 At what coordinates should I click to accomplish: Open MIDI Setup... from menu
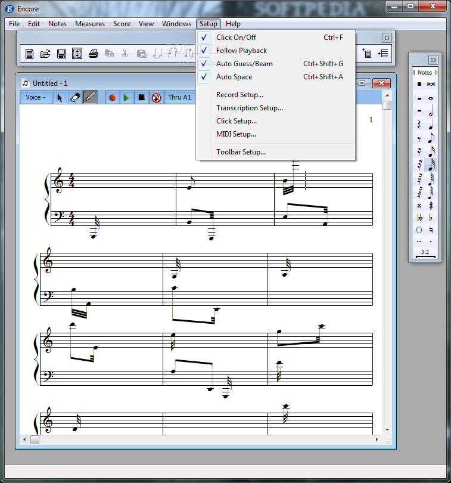[x=275, y=134]
